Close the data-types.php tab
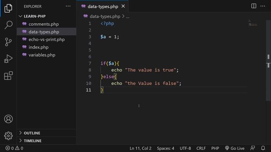Image resolution: width=271 pixels, height=152 pixels. coord(123,6)
